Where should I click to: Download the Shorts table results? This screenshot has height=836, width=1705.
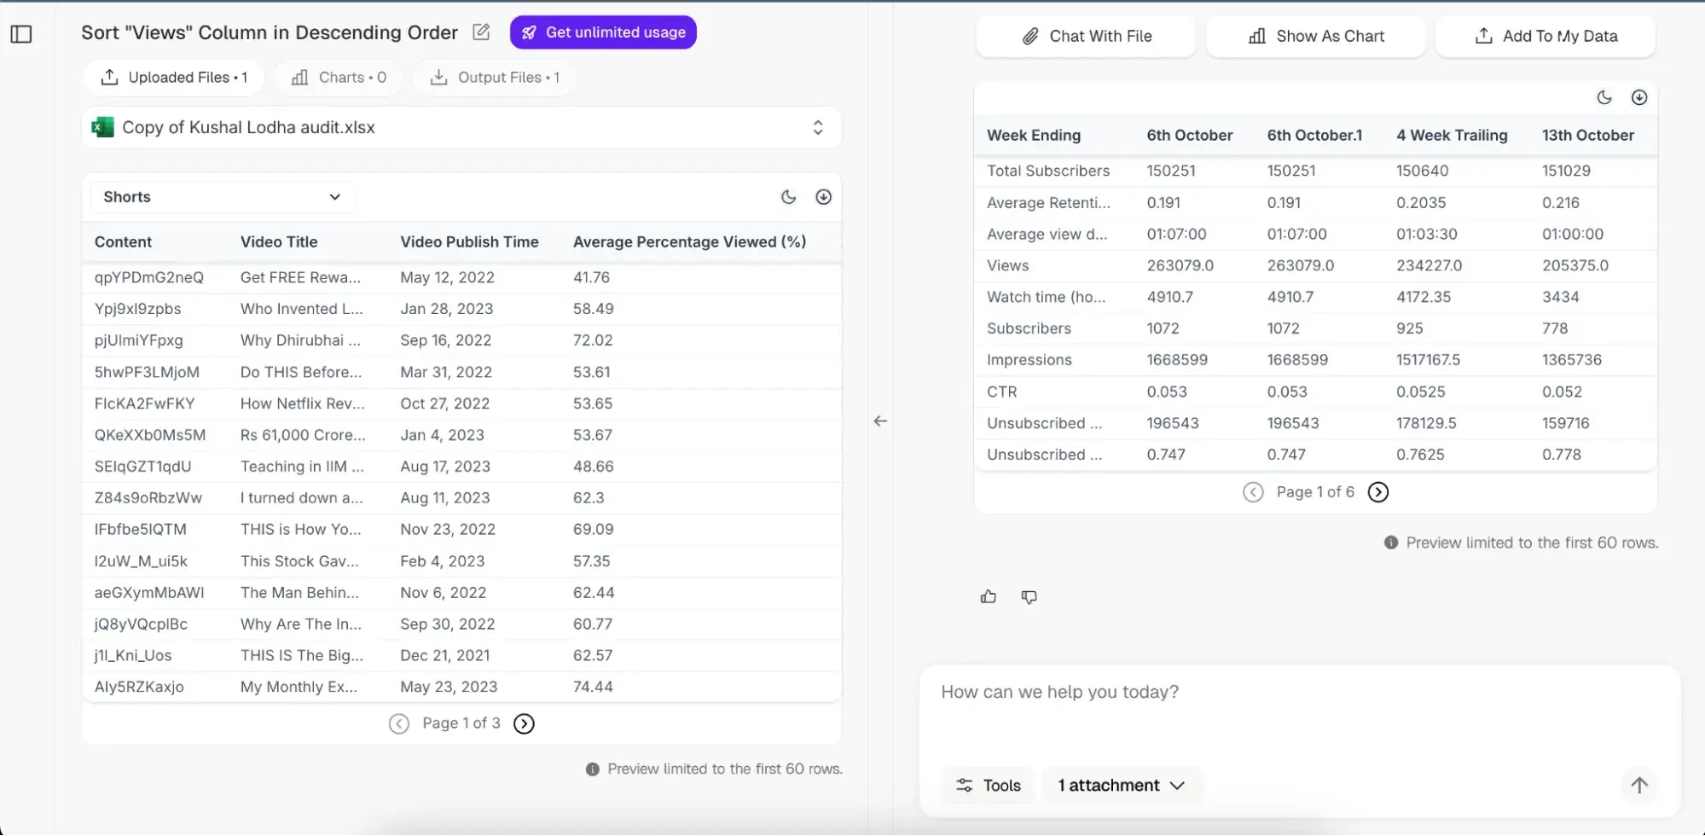823,196
